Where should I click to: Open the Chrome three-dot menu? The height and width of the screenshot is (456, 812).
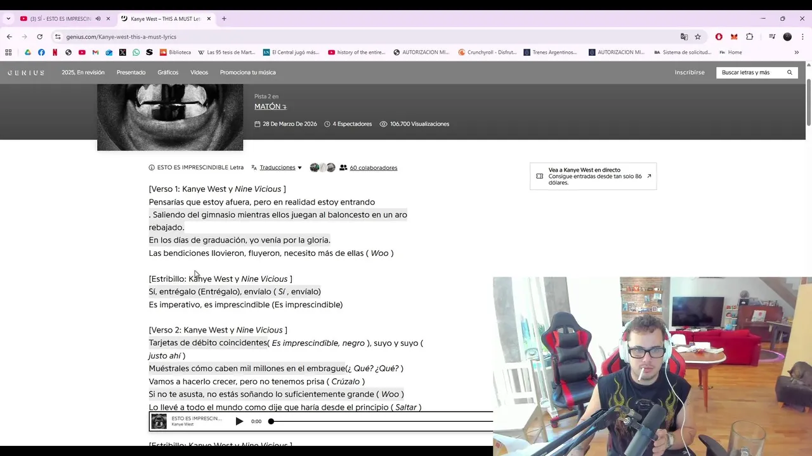pos(802,37)
